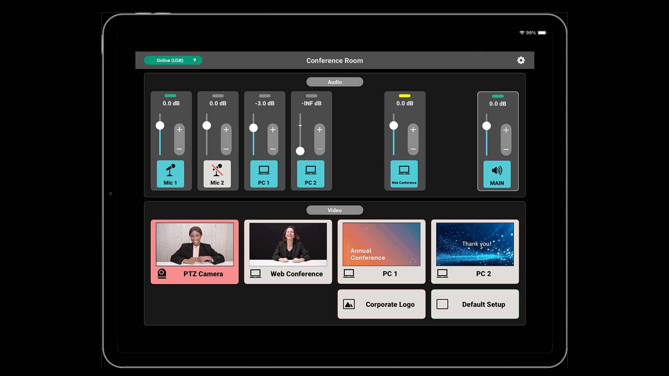Show the Corporate Logo image
Screen dimensions: 669x376
tap(381, 304)
